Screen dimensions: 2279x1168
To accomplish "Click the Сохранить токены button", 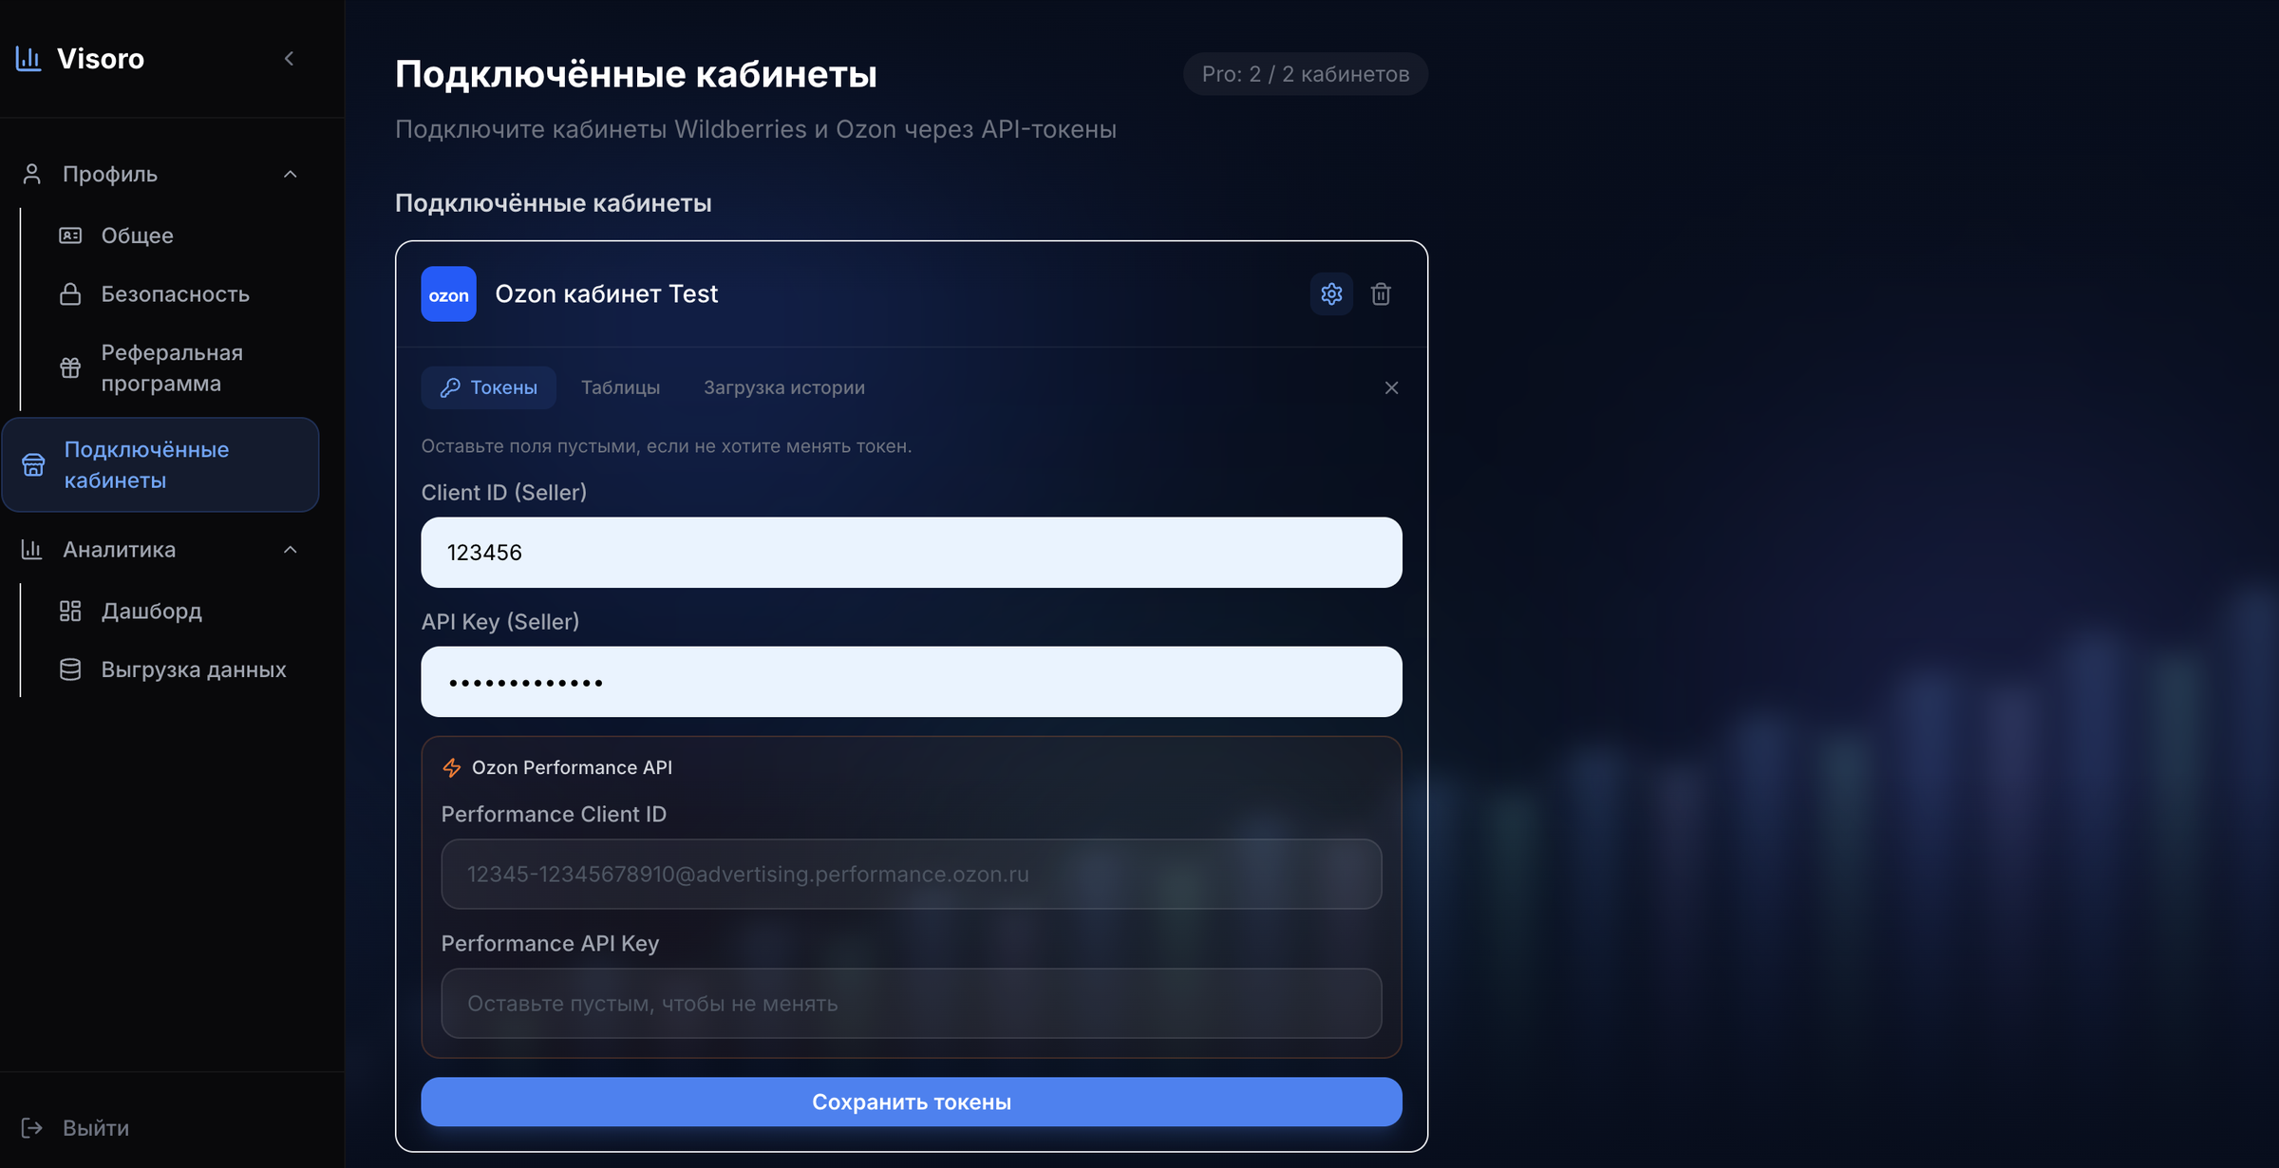I will tap(912, 1102).
